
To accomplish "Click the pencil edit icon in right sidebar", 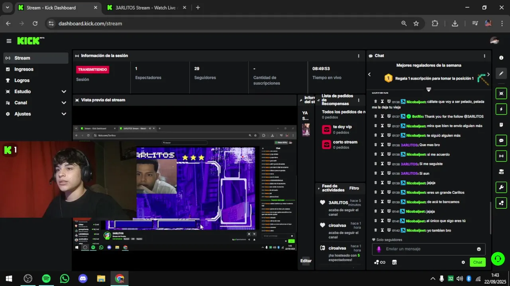I will tap(501, 73).
